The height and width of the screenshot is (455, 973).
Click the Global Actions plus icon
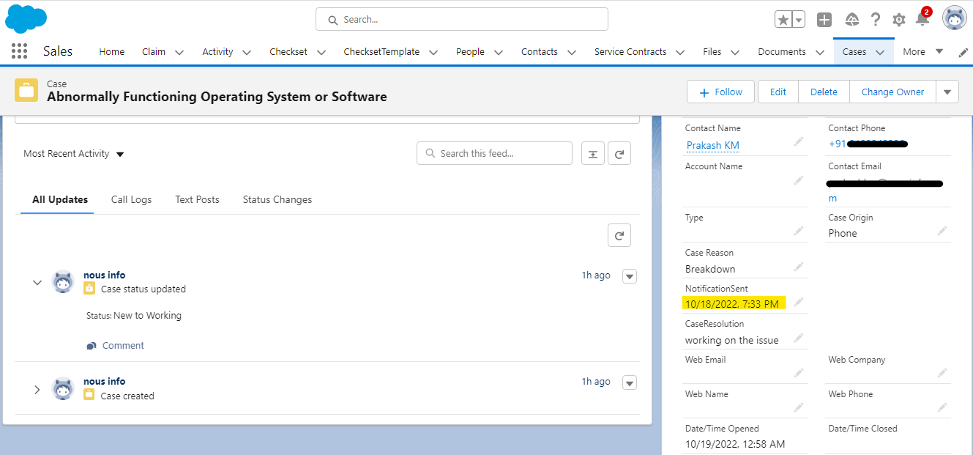(x=824, y=20)
